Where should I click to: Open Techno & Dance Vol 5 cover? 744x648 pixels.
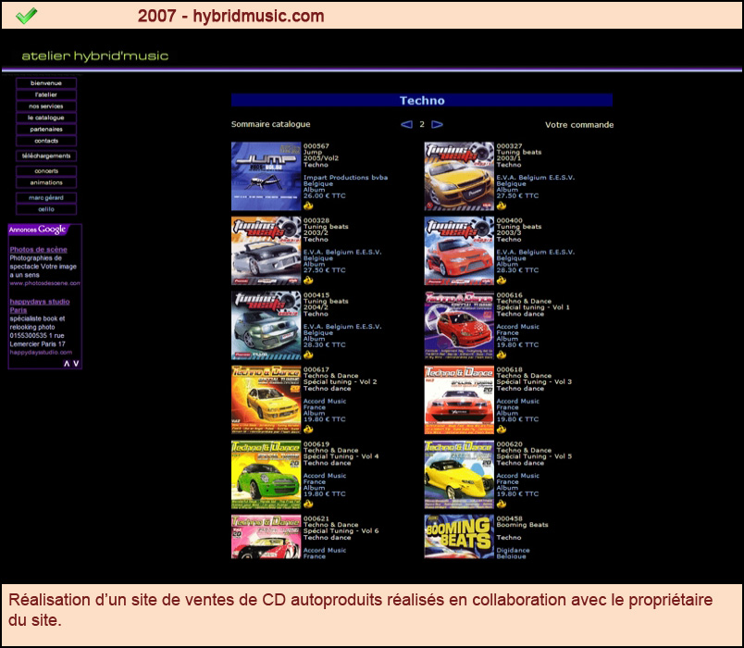pos(459,474)
